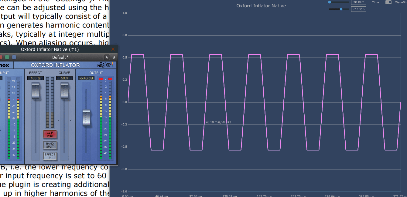Click the Oxford Inflator Native graph title
Viewport: 407px width, 197px height.
pyautogui.click(x=261, y=5)
